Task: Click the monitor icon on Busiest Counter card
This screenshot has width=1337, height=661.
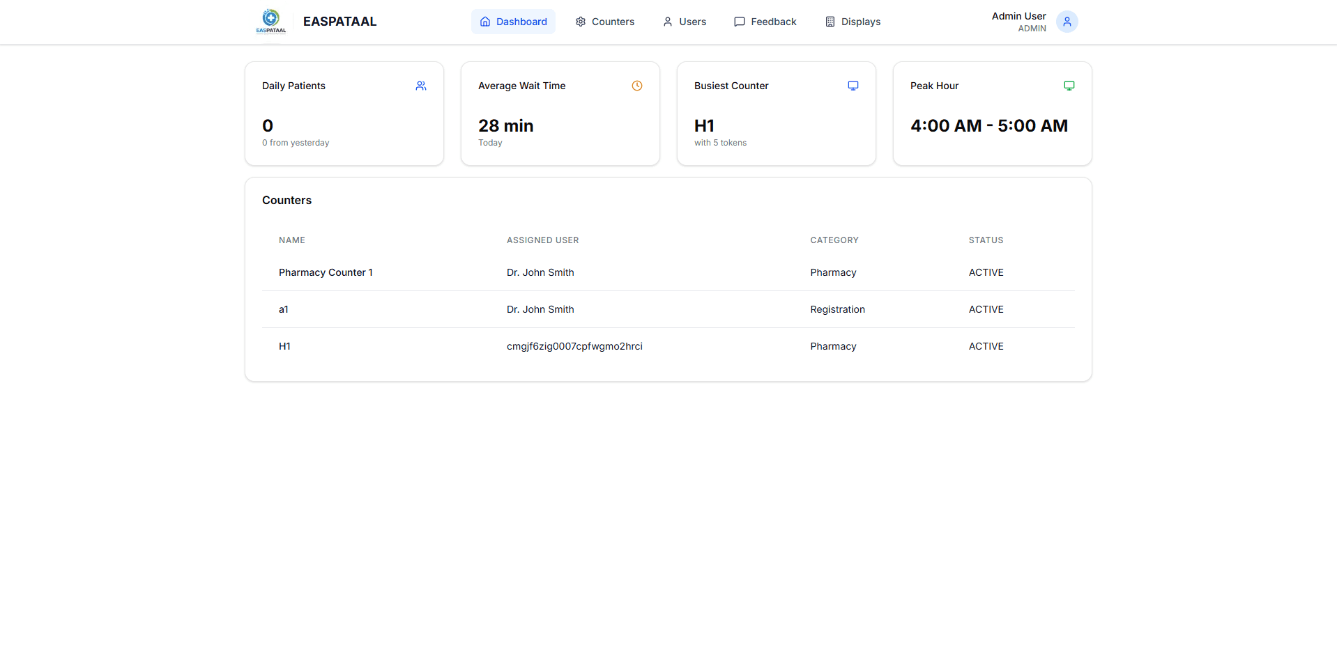Action: click(853, 85)
